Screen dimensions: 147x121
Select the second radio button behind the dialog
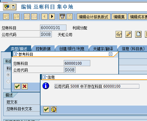(x=8, y=81)
